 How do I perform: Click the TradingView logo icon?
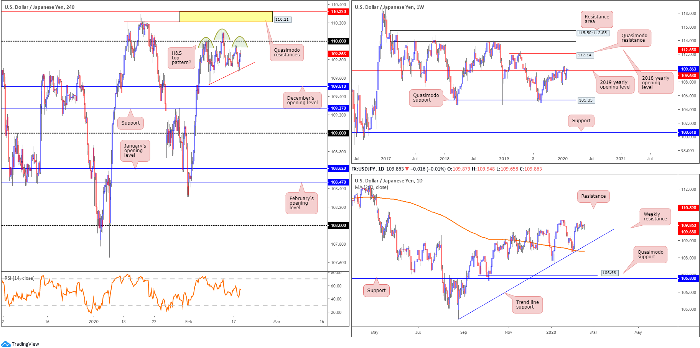(x=6, y=344)
